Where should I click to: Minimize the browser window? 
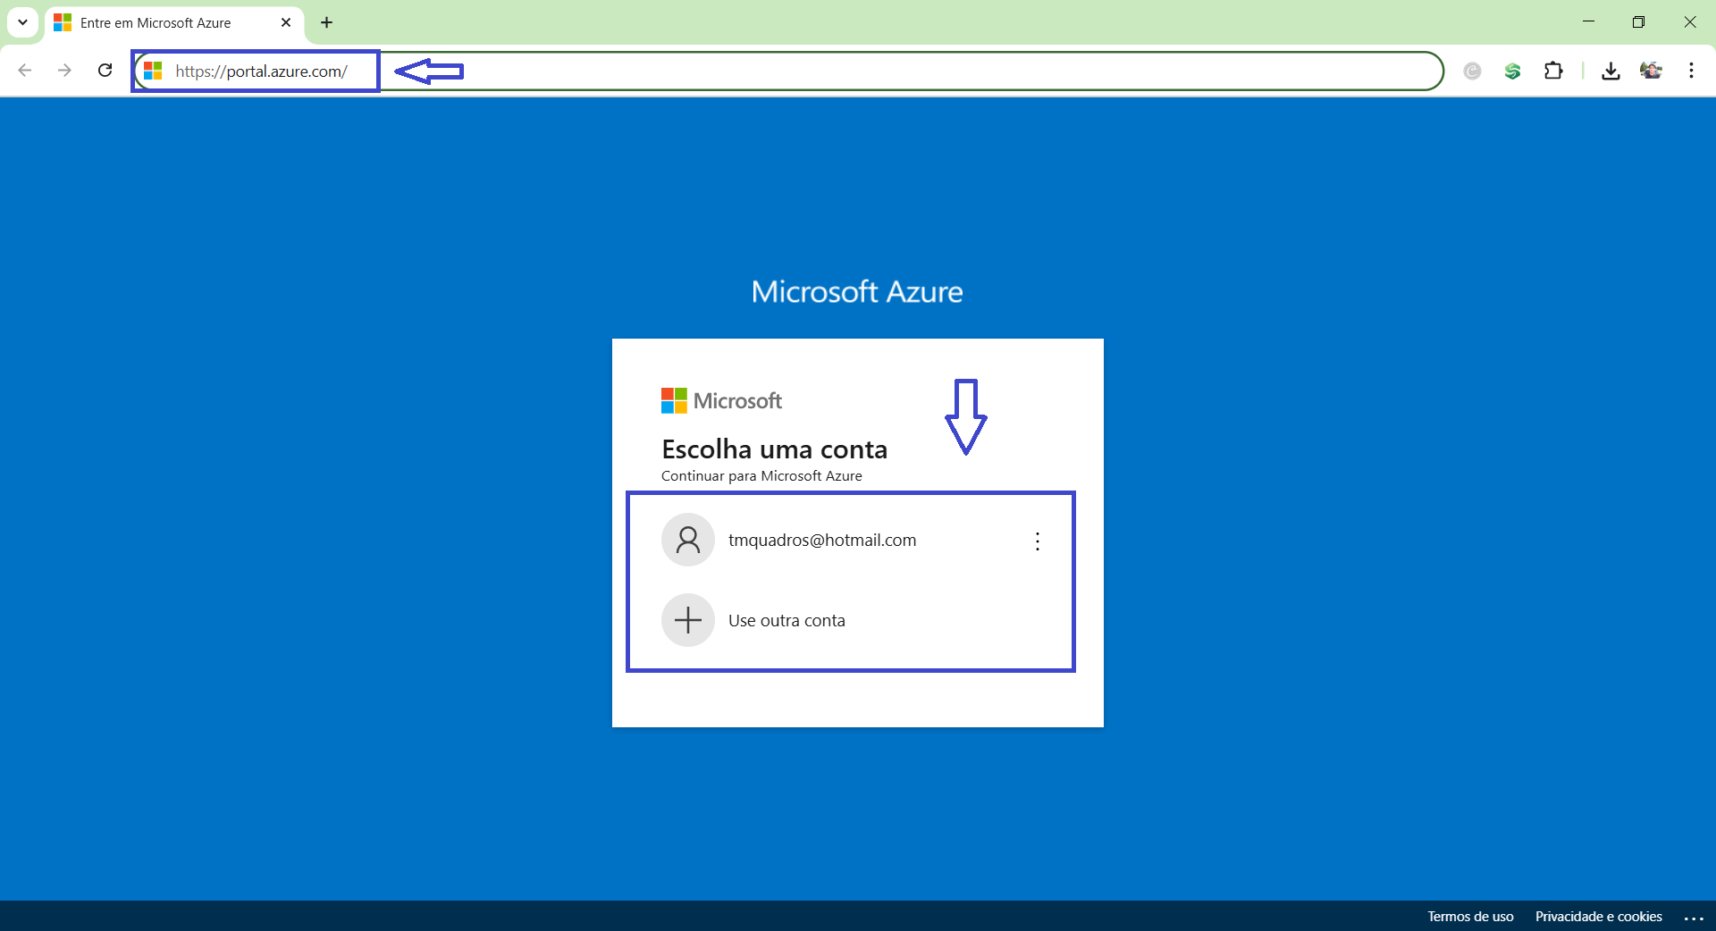coord(1588,22)
